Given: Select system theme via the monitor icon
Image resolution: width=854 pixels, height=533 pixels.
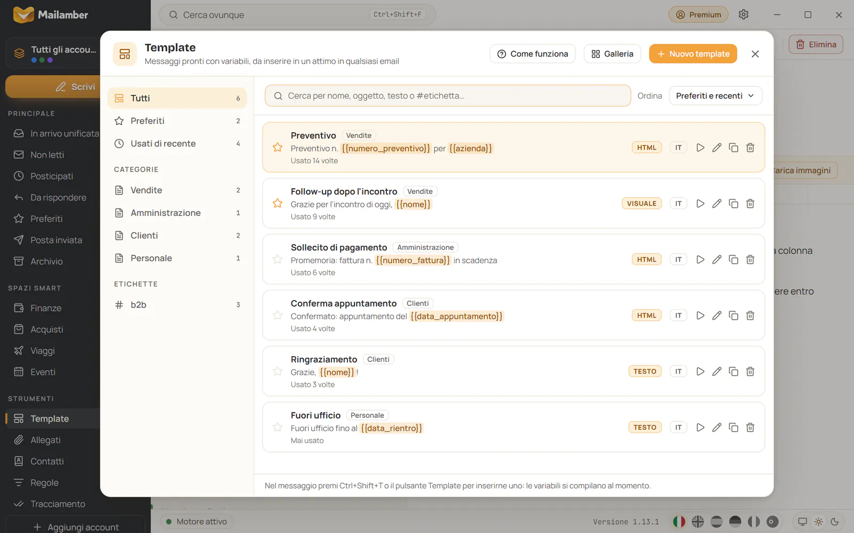Looking at the screenshot, I should pyautogui.click(x=802, y=522).
